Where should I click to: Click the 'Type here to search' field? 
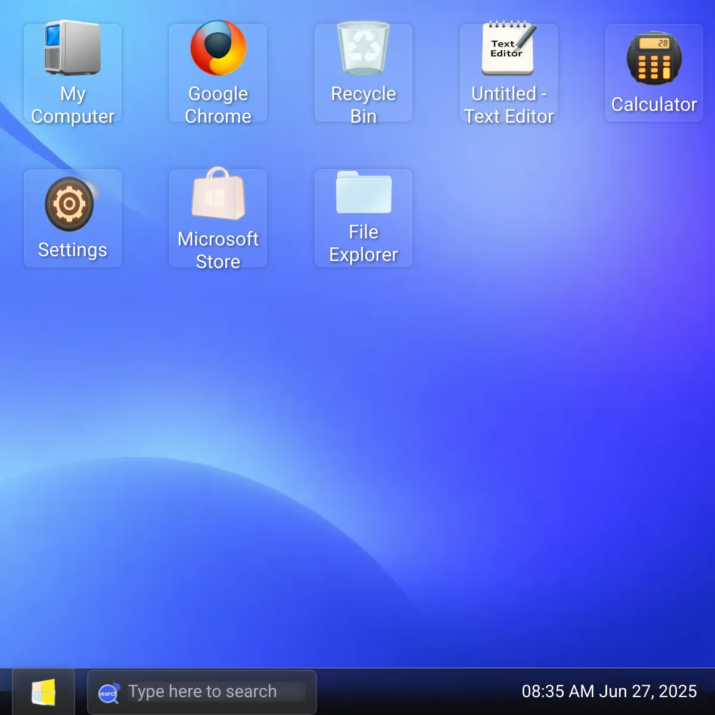click(202, 692)
